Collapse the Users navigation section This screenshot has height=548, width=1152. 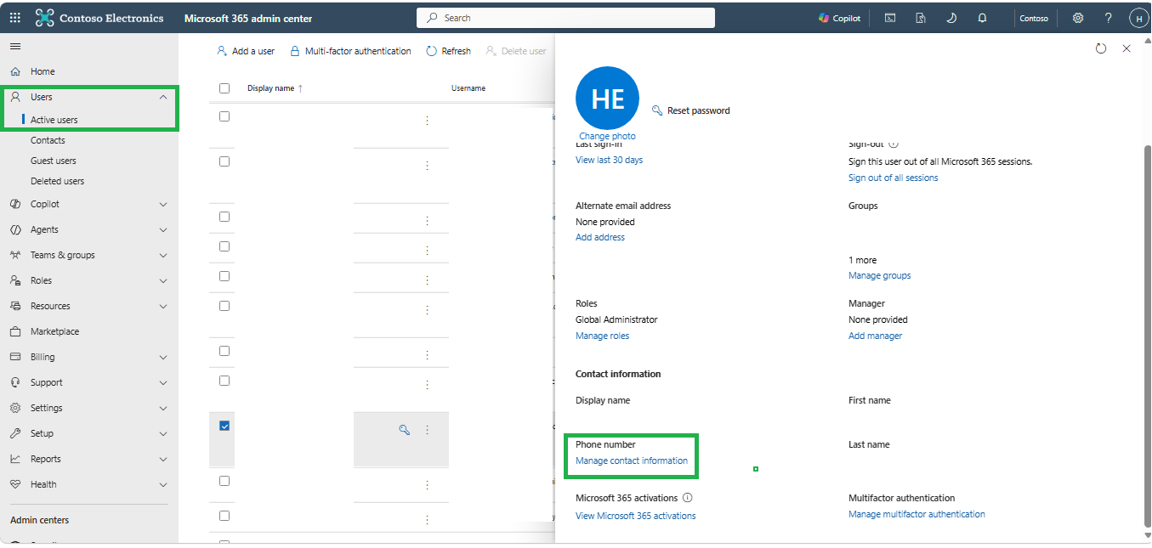click(163, 97)
